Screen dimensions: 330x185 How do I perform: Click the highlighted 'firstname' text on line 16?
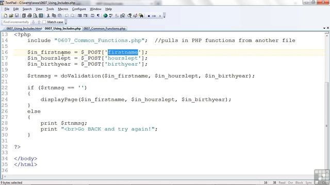tap(123, 52)
